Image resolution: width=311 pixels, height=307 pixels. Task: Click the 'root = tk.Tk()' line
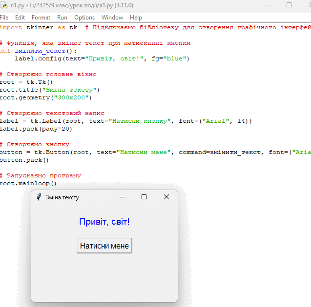point(26,82)
